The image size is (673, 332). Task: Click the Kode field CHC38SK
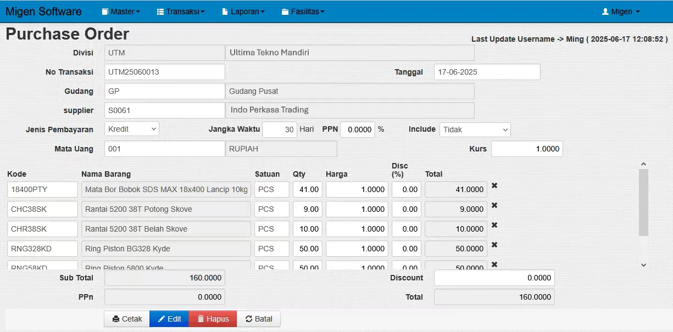(x=43, y=209)
